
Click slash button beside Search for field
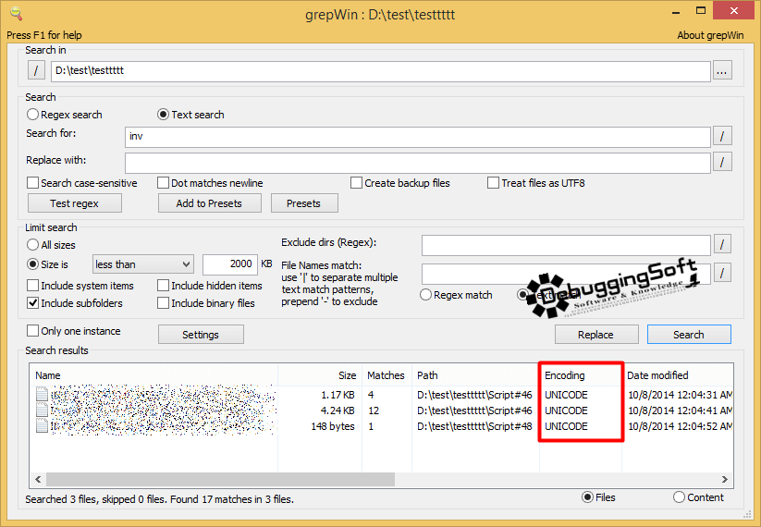coord(722,136)
